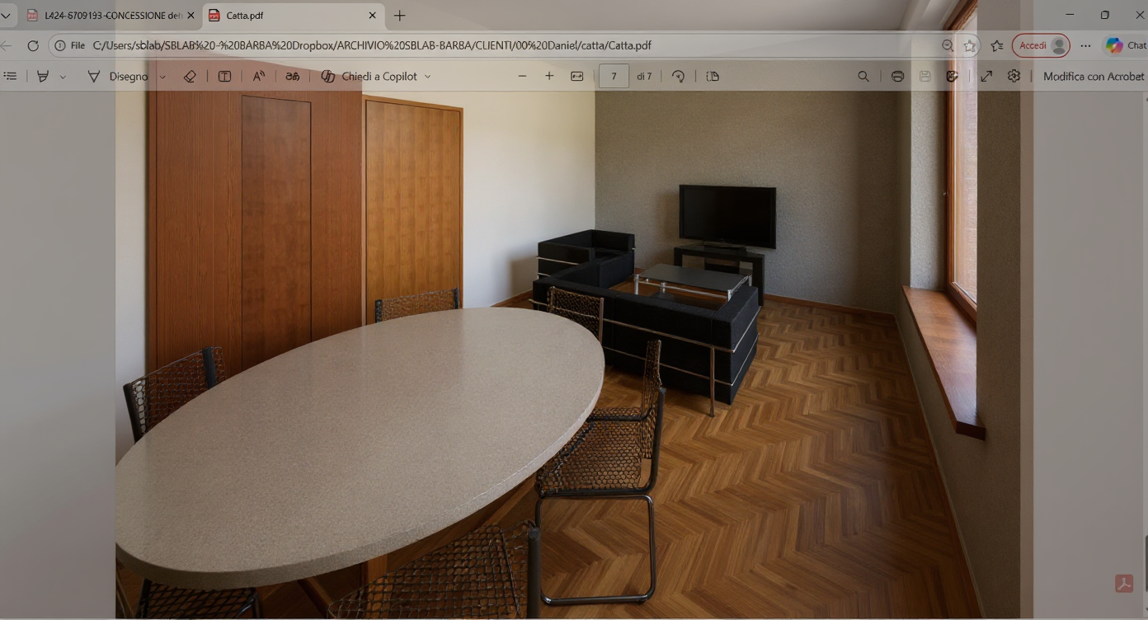Select the eraser tool
The image size is (1148, 620).
pyautogui.click(x=190, y=76)
